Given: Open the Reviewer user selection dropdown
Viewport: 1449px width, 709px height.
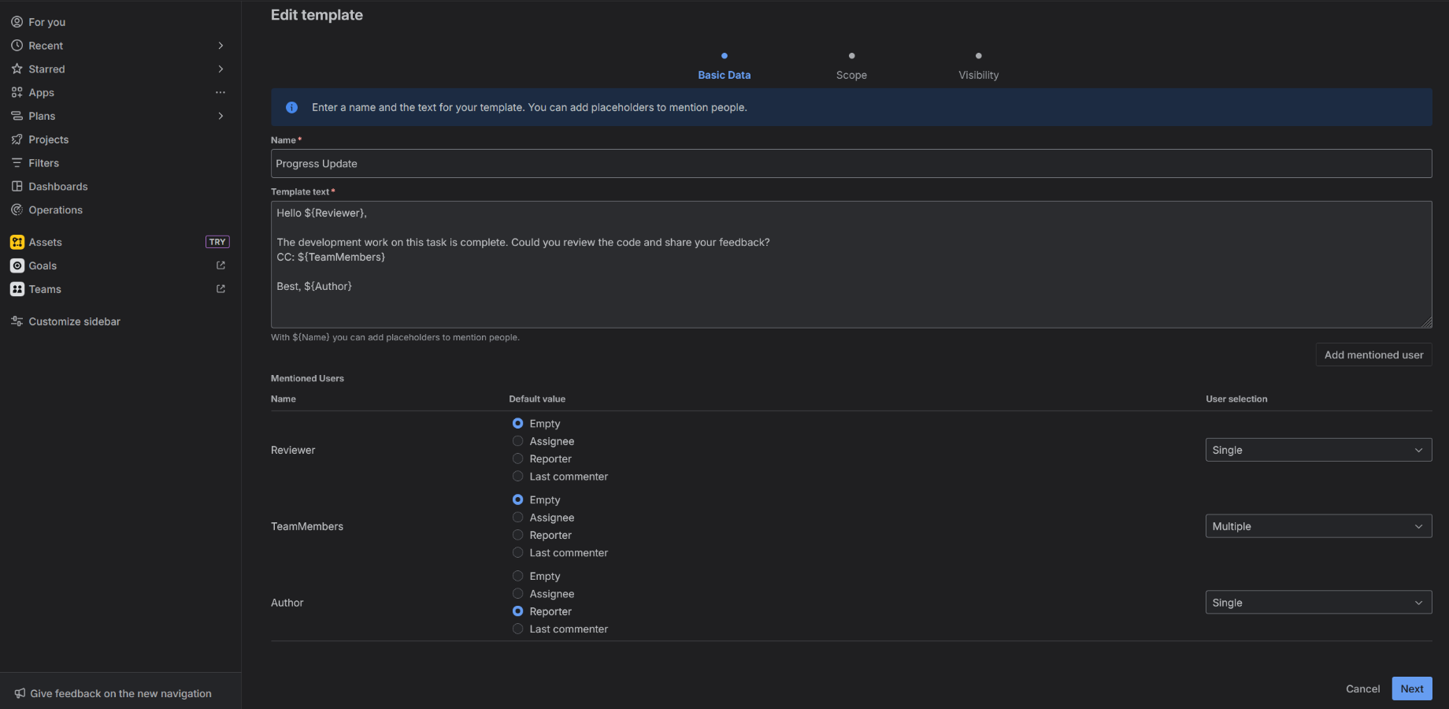Looking at the screenshot, I should 1317,450.
